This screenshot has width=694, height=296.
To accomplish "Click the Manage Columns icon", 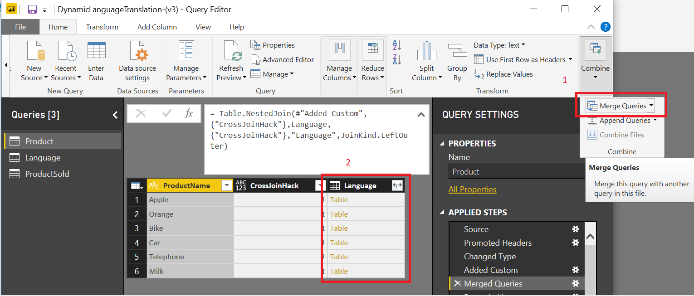I will 339,51.
